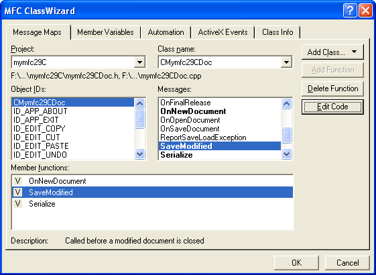
Task: Click Object IDs scrollbar down arrow
Action: point(139,154)
